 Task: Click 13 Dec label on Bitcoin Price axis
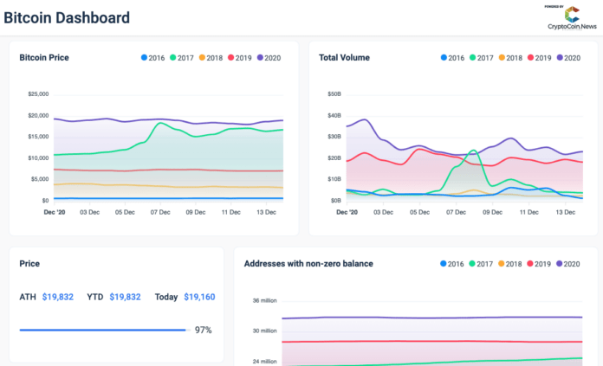point(266,212)
